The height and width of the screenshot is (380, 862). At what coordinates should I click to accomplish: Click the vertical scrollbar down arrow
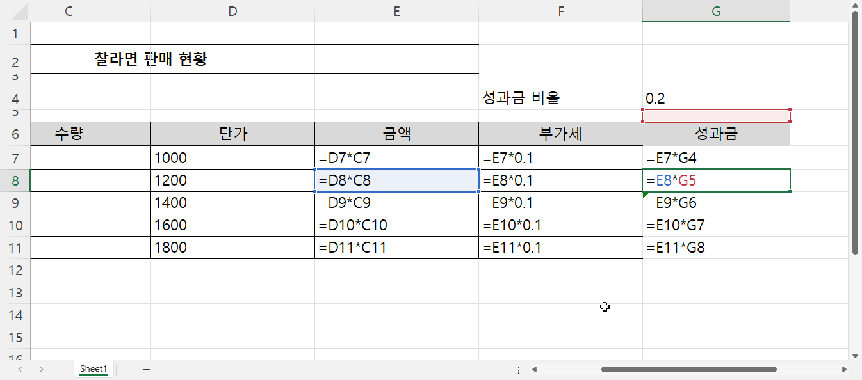click(856, 355)
